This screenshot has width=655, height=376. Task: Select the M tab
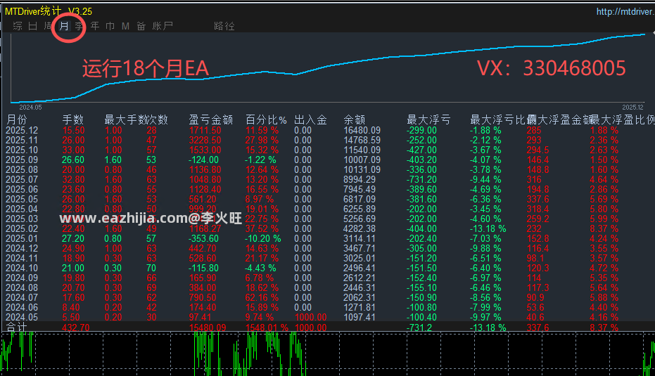pyautogui.click(x=125, y=26)
